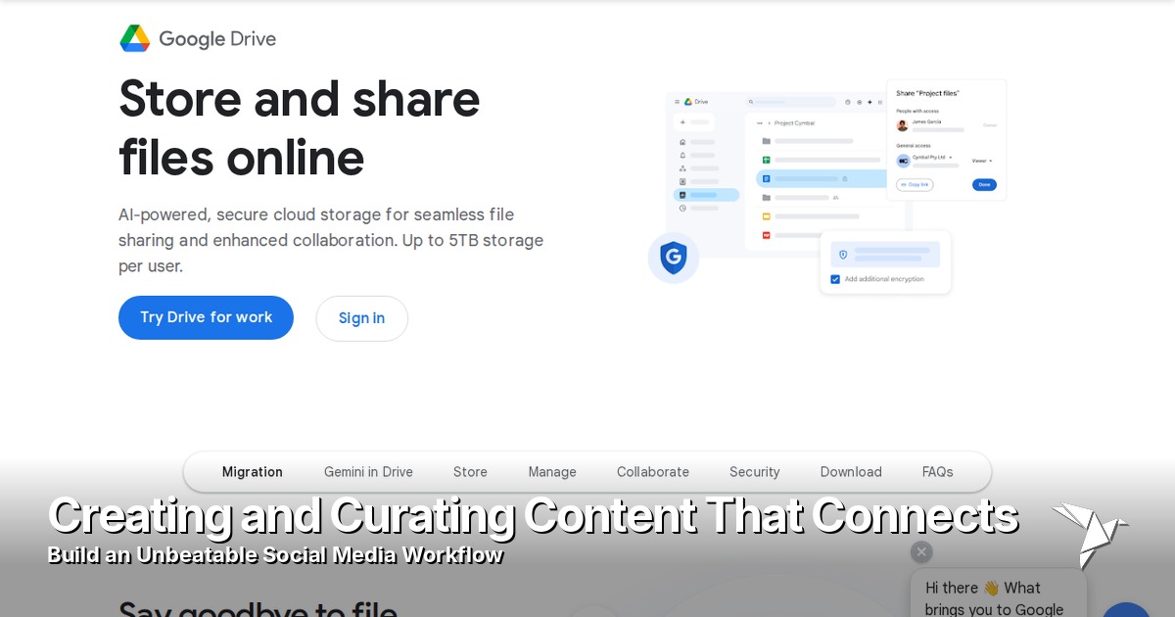
Task: Open the FAQs tab
Action: click(938, 472)
